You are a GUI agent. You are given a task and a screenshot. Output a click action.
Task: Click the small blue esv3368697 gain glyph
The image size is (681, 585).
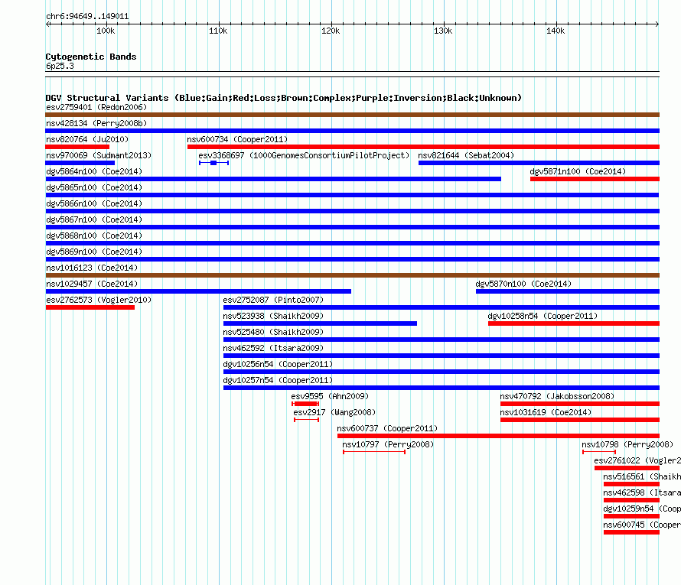(x=213, y=163)
